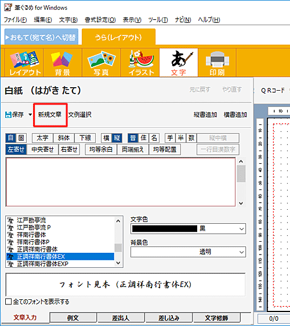Select 普 normal text type
Image resolution: width=290 pixels, height=326 pixels.
coord(133,138)
